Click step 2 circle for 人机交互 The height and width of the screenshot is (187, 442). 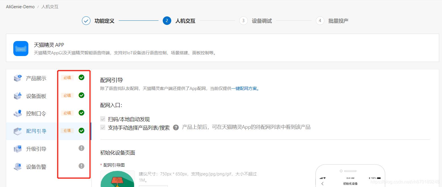point(167,21)
